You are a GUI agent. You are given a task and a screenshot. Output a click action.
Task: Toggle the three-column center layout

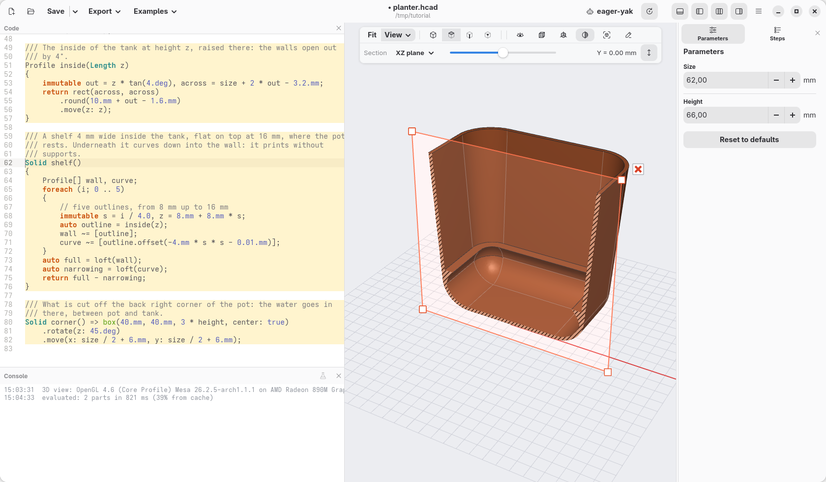719,11
